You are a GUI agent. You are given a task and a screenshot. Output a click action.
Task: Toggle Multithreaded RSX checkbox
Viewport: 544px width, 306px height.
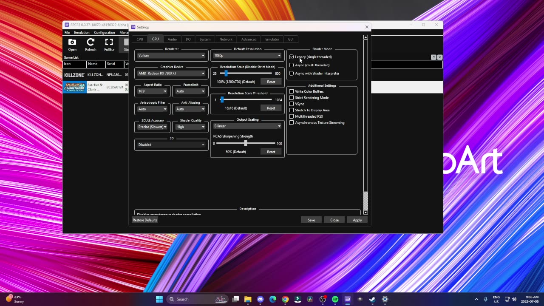(306, 116)
